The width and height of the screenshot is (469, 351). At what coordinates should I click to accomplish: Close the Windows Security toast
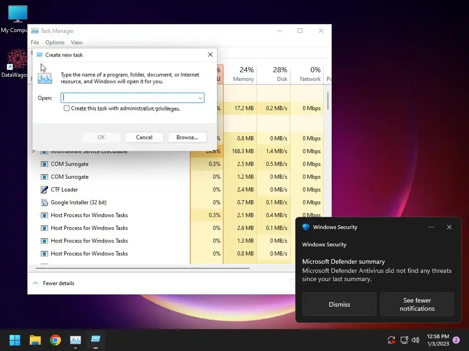(x=449, y=227)
